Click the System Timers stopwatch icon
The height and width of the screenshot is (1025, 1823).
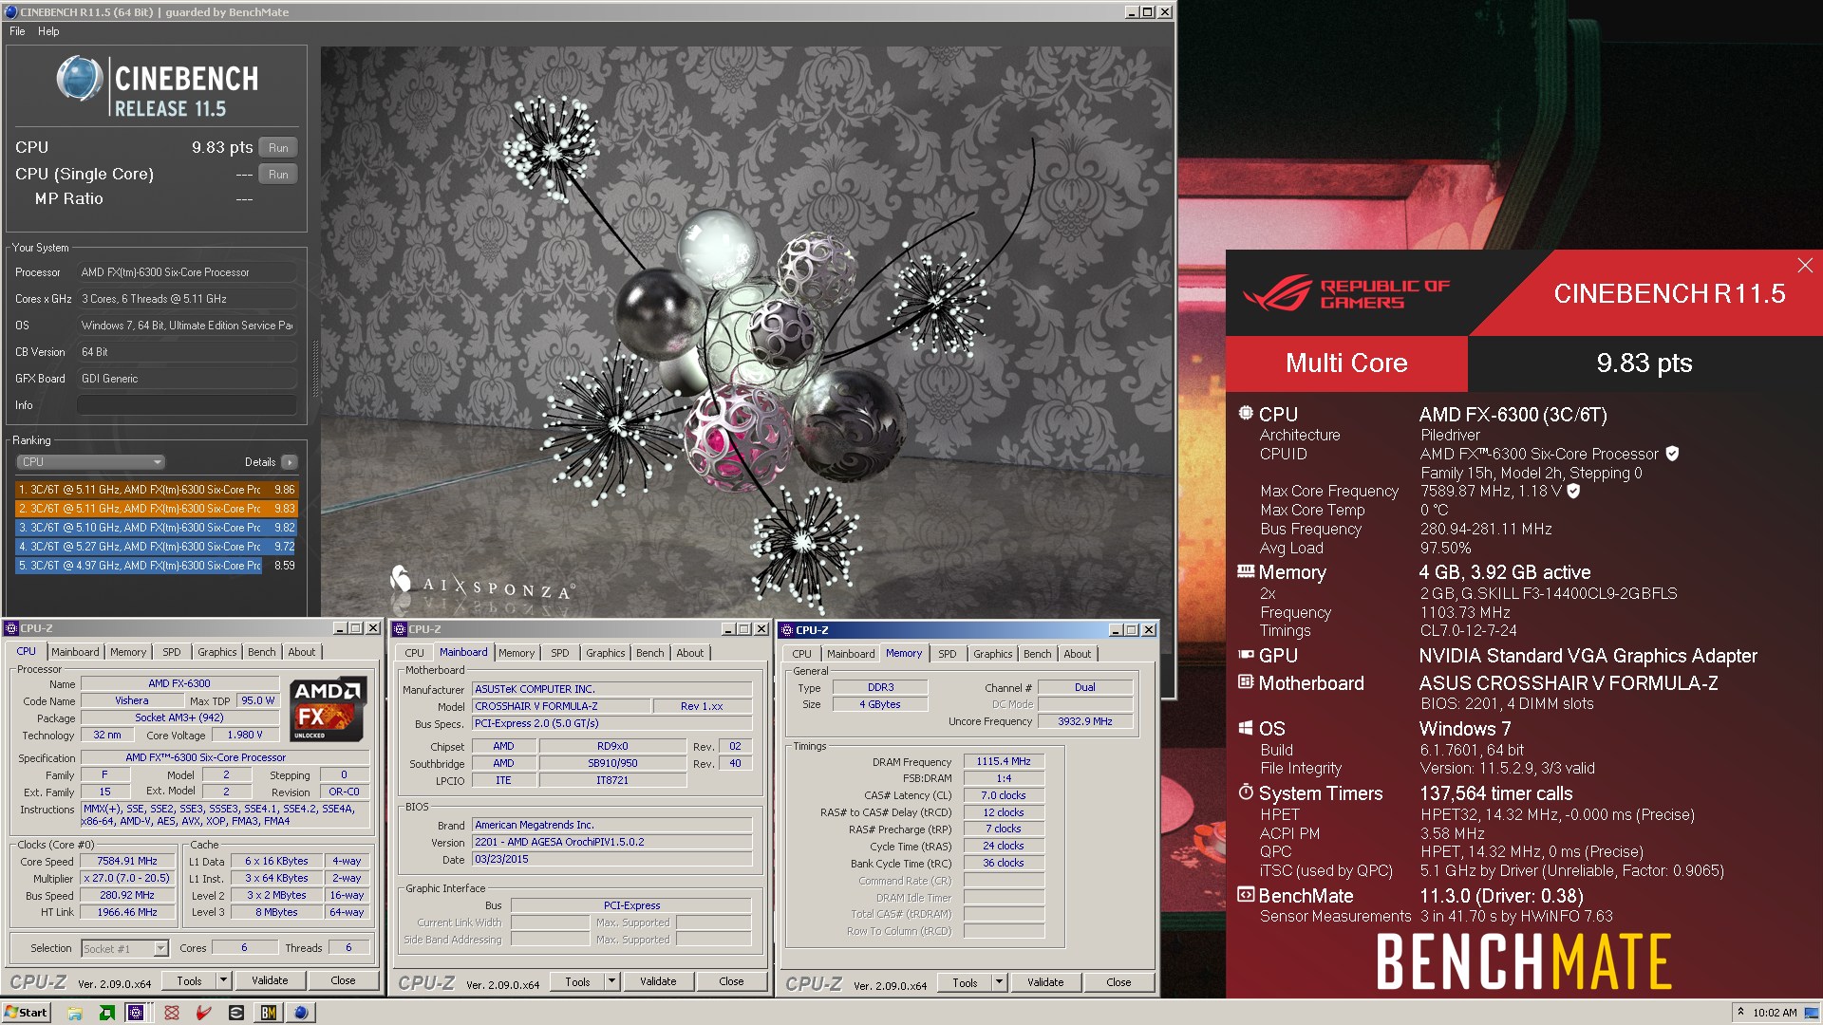pyautogui.click(x=1246, y=792)
